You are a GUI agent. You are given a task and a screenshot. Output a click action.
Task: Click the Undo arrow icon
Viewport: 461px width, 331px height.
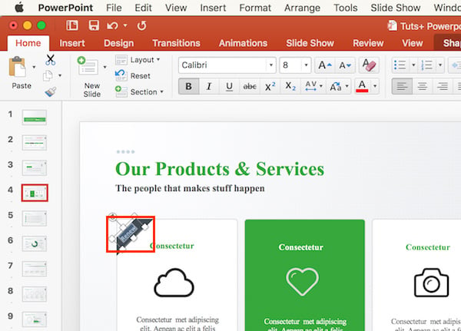coord(112,26)
